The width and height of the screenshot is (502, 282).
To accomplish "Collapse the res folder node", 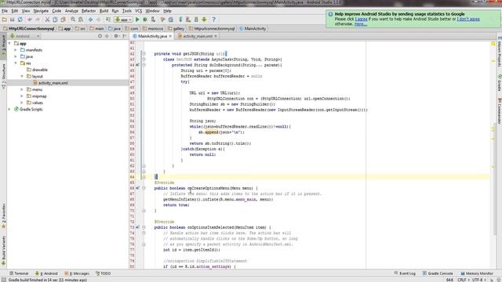I will click(16, 63).
